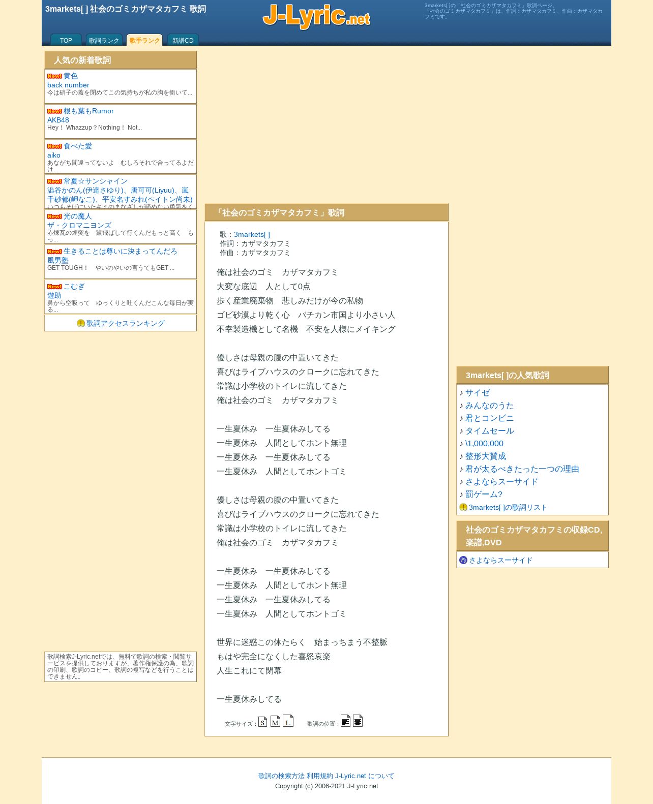Viewport: 653px width, 804px height.
Task: Open 生きることは尊いに決まってんだろ lyrics
Action: coord(121,252)
